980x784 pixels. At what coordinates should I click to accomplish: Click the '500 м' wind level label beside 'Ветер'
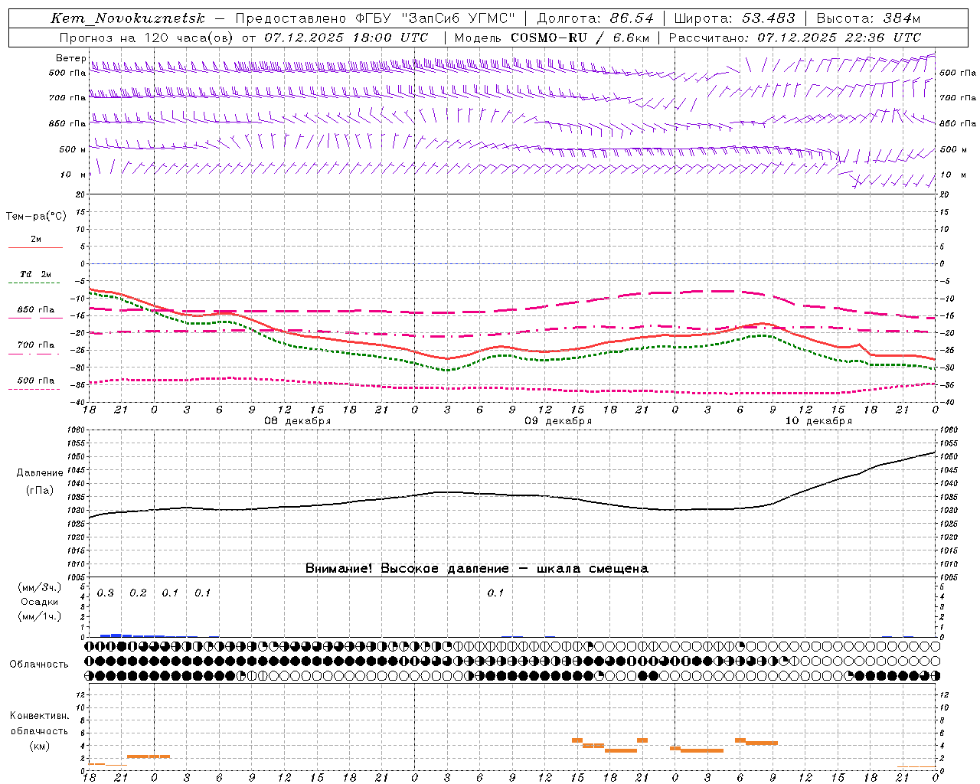(72, 150)
